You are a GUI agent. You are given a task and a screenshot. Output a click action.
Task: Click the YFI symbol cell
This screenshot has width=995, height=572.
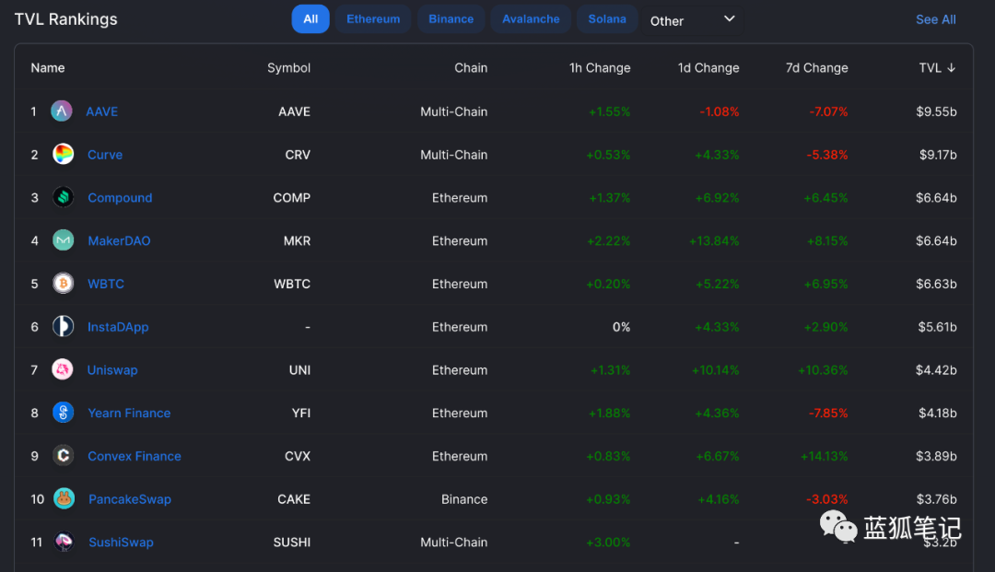300,414
